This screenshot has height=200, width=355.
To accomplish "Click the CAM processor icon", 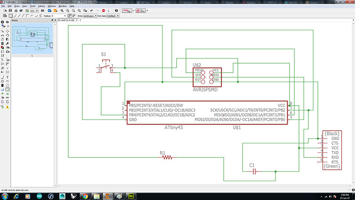I will coord(21,11).
